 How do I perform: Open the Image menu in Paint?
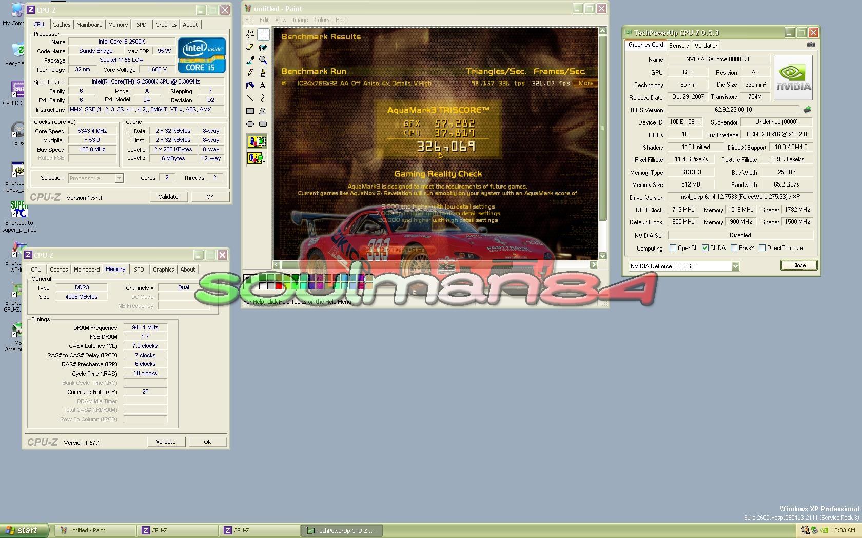[x=300, y=20]
